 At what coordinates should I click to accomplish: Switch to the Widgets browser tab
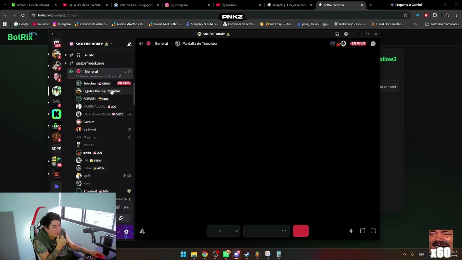pos(290,5)
